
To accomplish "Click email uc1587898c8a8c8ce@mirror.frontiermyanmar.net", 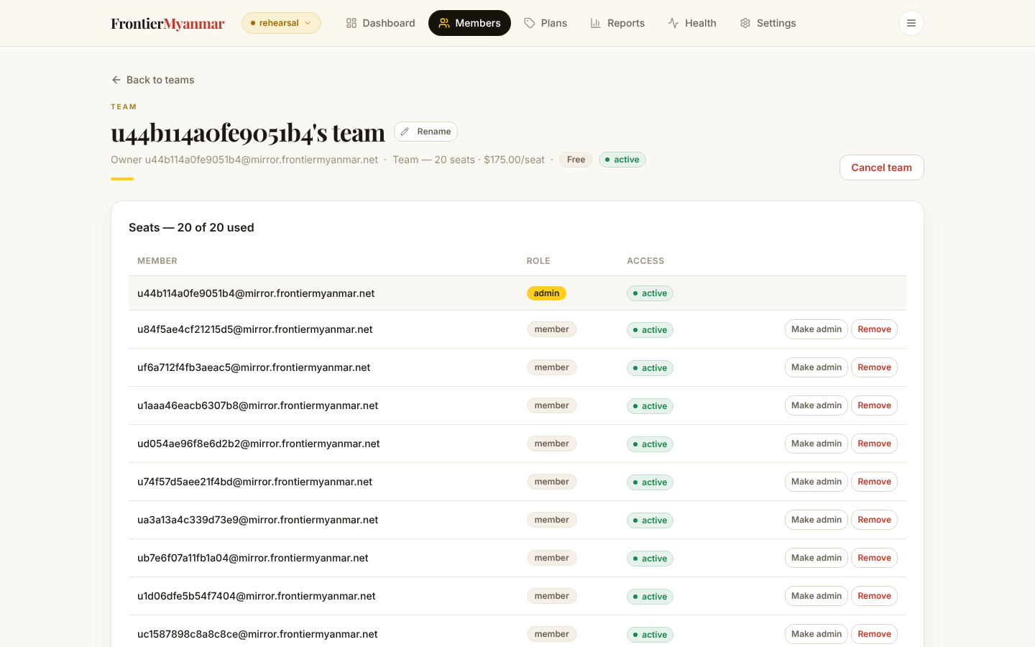I will pyautogui.click(x=258, y=634).
